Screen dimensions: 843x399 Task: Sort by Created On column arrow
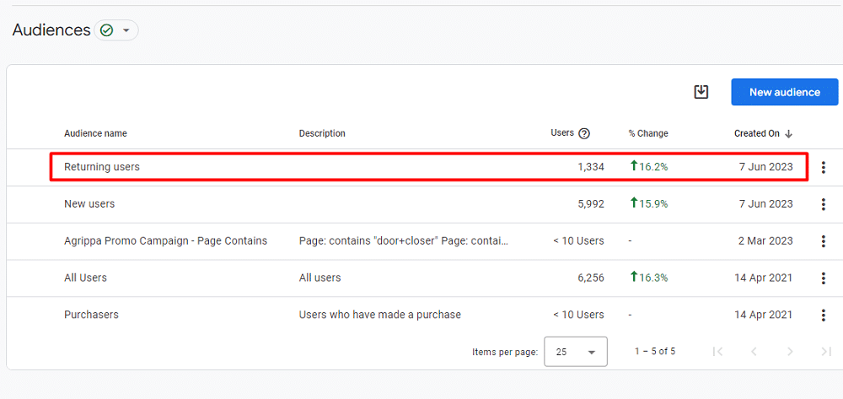[x=789, y=133]
